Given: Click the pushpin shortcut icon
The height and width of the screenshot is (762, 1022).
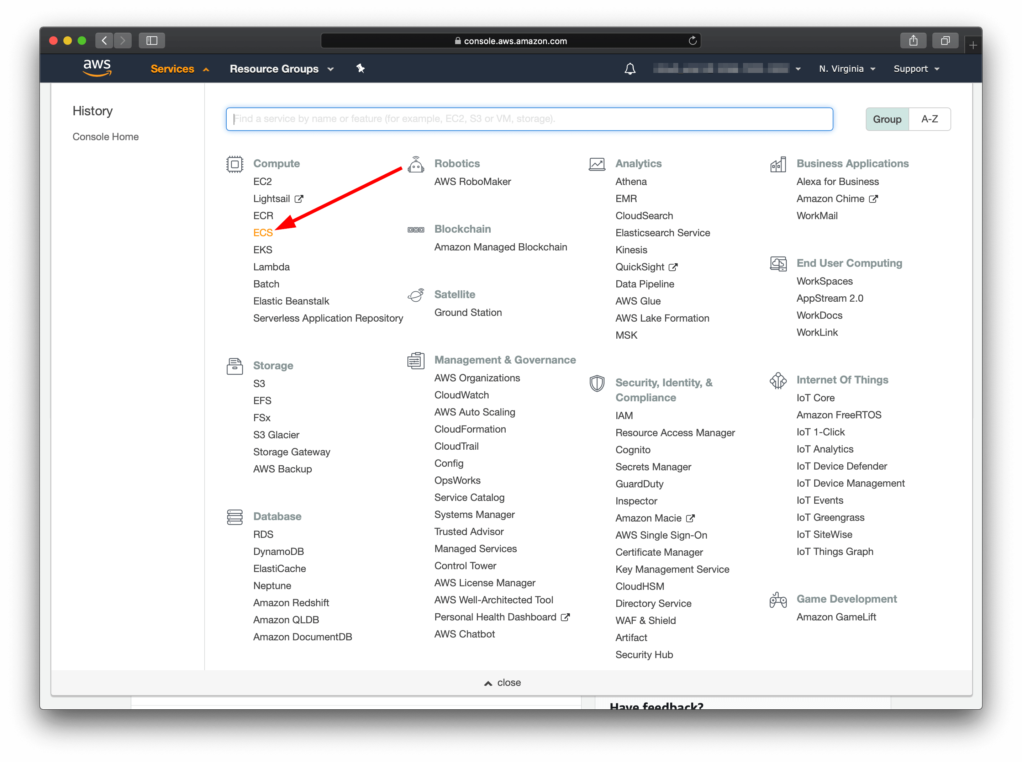Looking at the screenshot, I should click(x=360, y=69).
